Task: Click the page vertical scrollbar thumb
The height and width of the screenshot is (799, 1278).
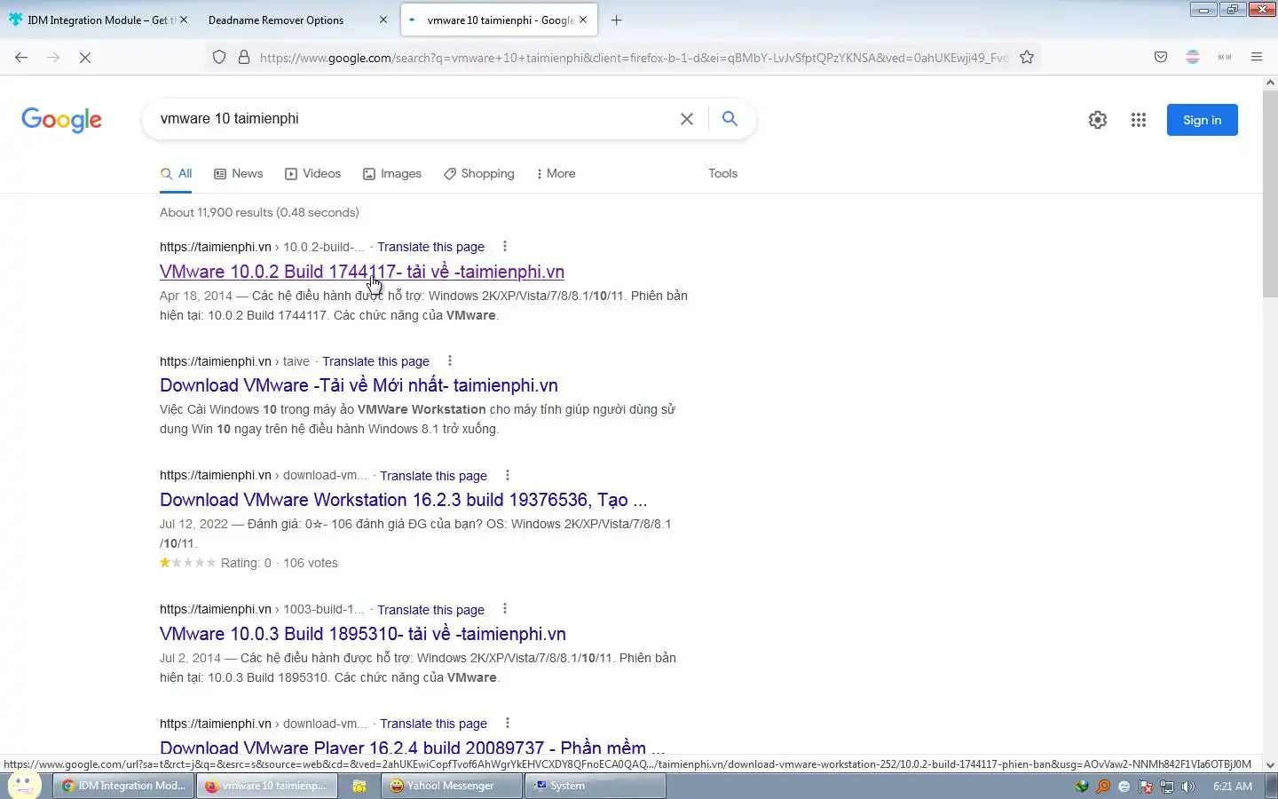Action: [1270, 194]
